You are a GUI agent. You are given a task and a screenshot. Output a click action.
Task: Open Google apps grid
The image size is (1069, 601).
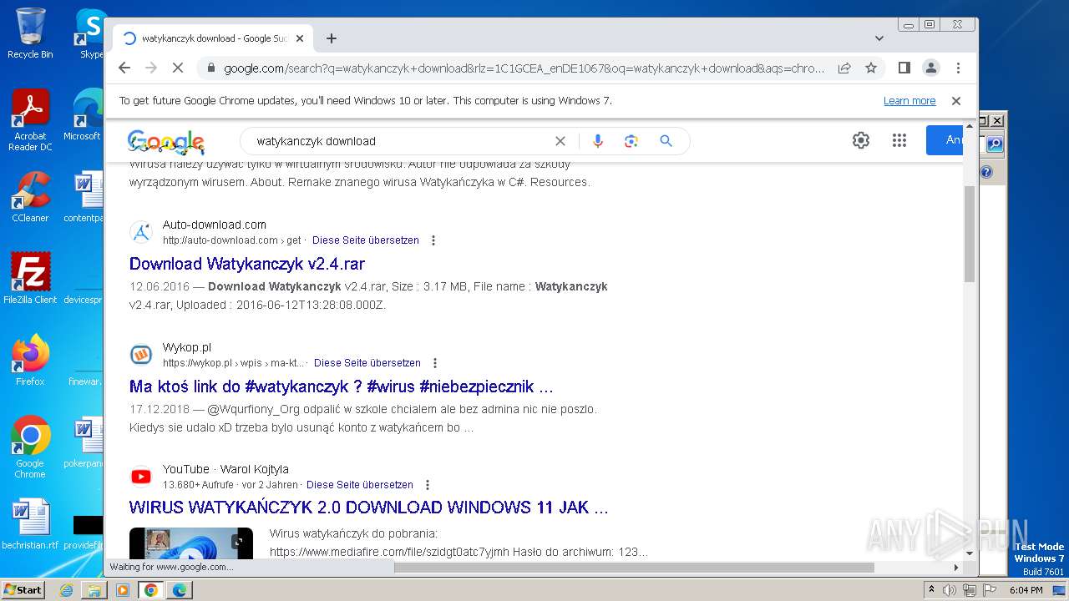pos(899,140)
